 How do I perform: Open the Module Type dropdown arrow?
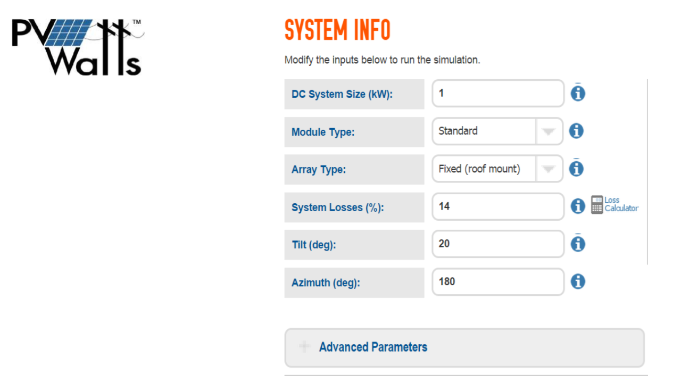(x=549, y=131)
